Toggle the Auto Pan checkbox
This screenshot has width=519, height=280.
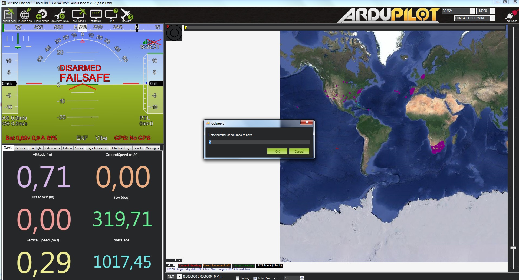(x=255, y=278)
